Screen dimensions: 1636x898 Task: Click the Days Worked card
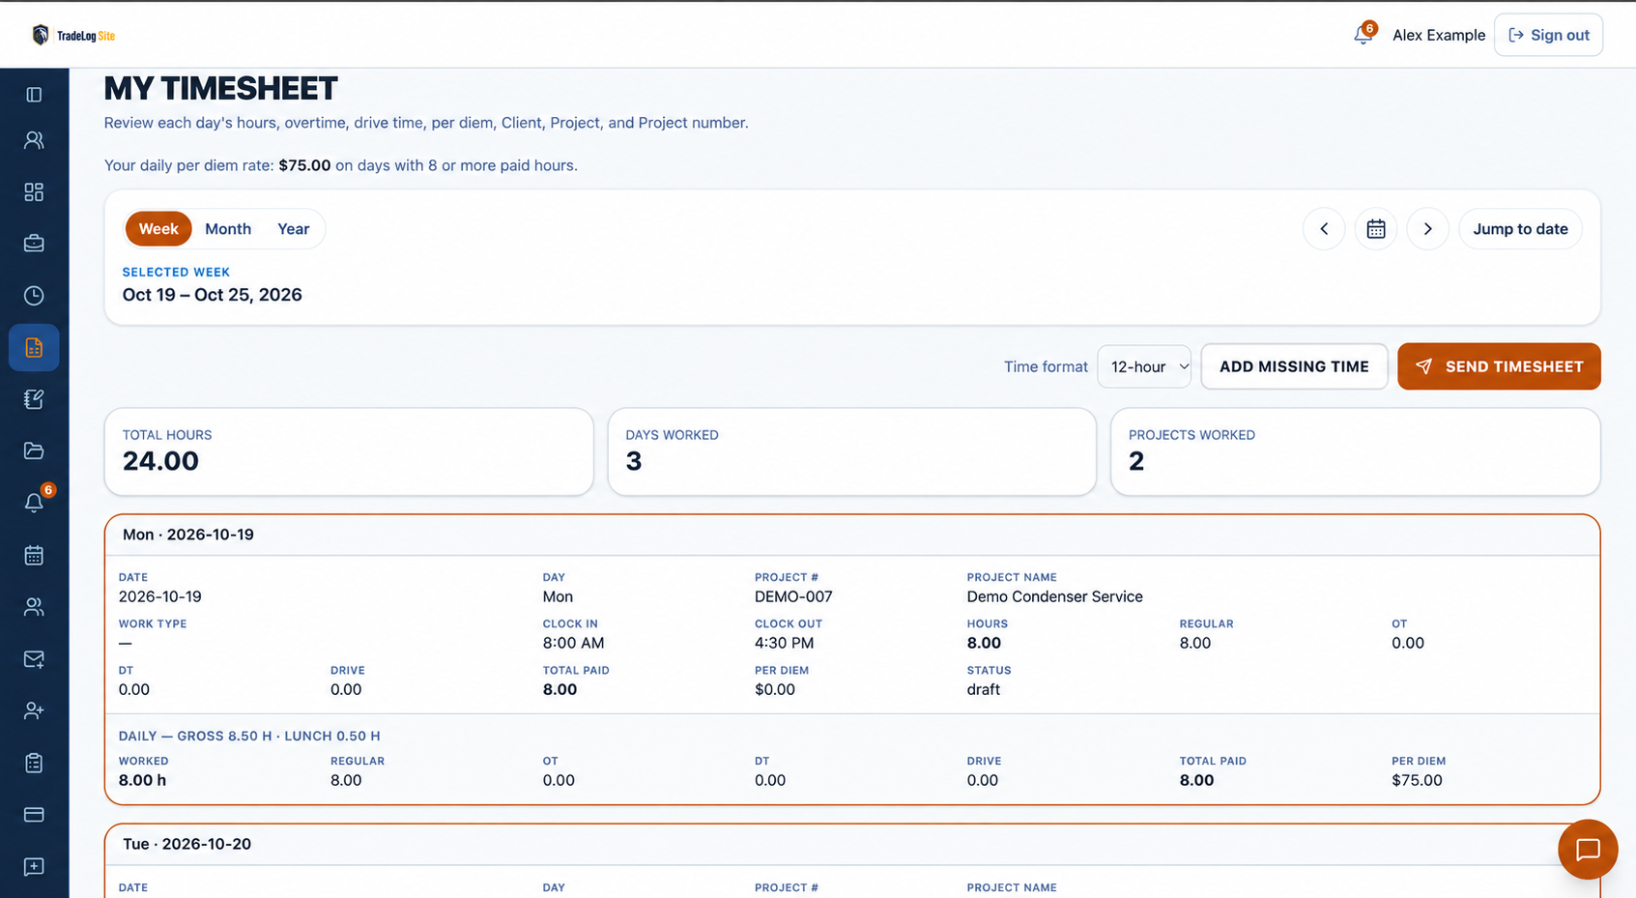click(x=852, y=451)
